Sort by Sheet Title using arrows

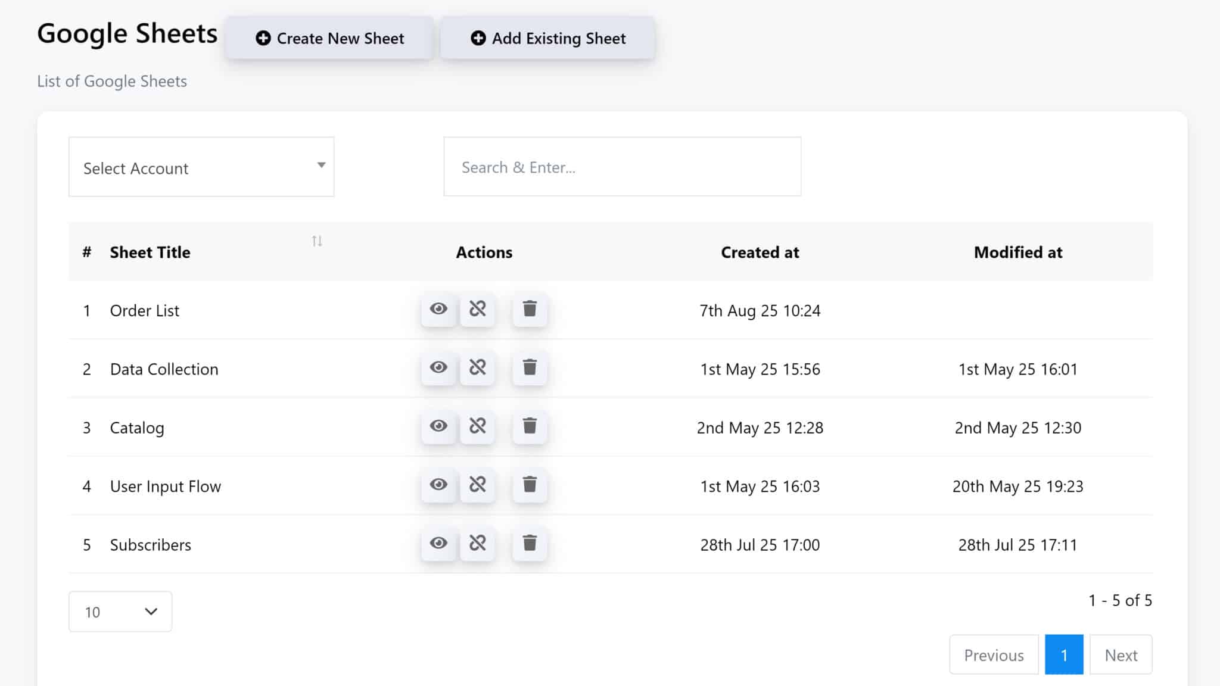[x=317, y=241]
